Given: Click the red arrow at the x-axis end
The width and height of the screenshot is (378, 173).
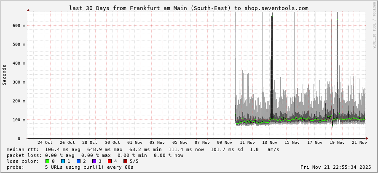Looking at the screenshot, I should [367, 138].
